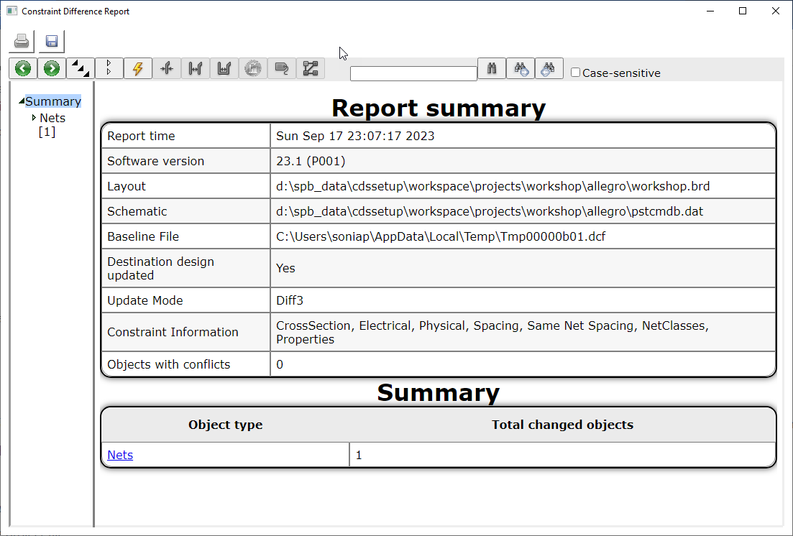The height and width of the screenshot is (536, 793).
Task: Select Summary in the navigation tree
Action: [53, 101]
